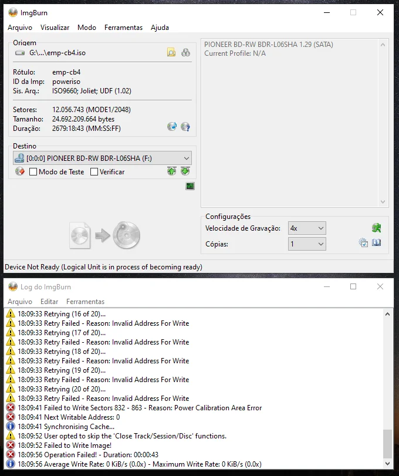Click the disc question-mark info icon

(x=185, y=126)
